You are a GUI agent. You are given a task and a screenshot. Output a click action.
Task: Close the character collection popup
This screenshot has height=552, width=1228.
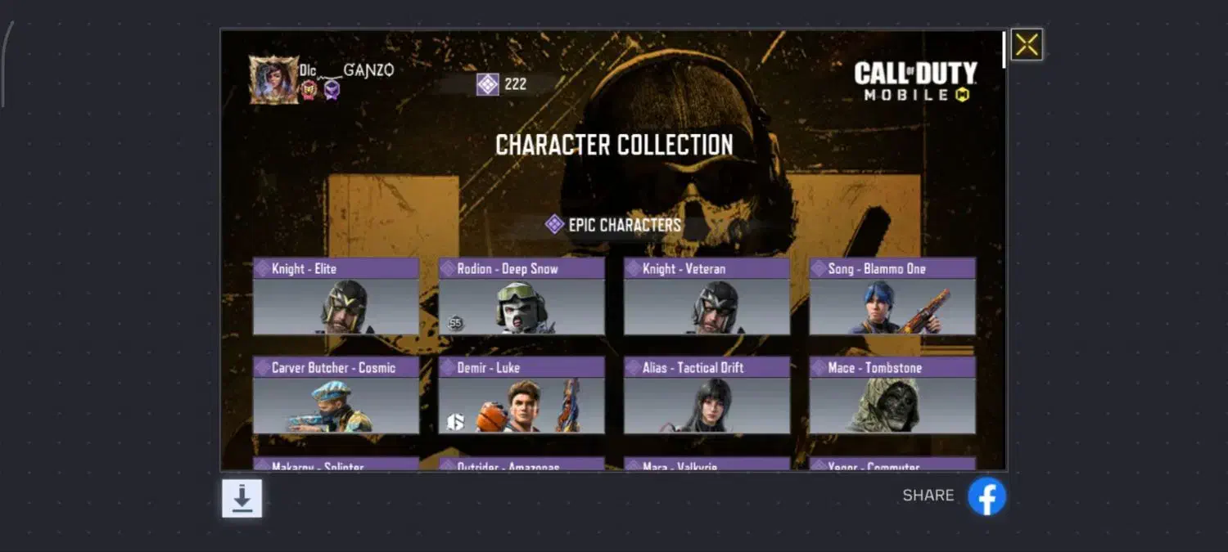1027,45
